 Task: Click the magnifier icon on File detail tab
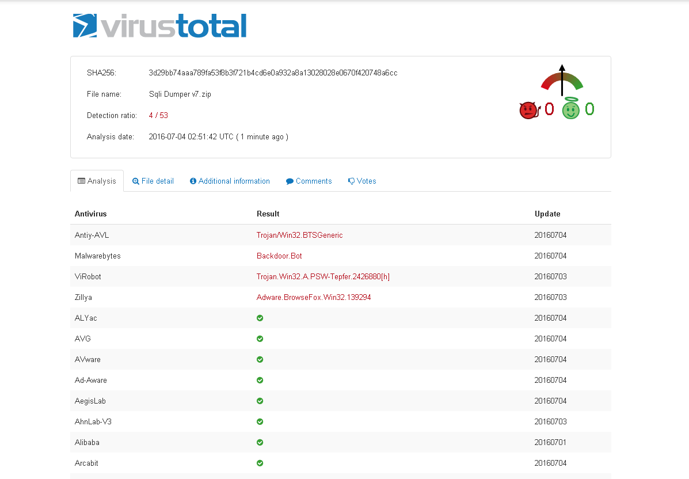pos(135,181)
